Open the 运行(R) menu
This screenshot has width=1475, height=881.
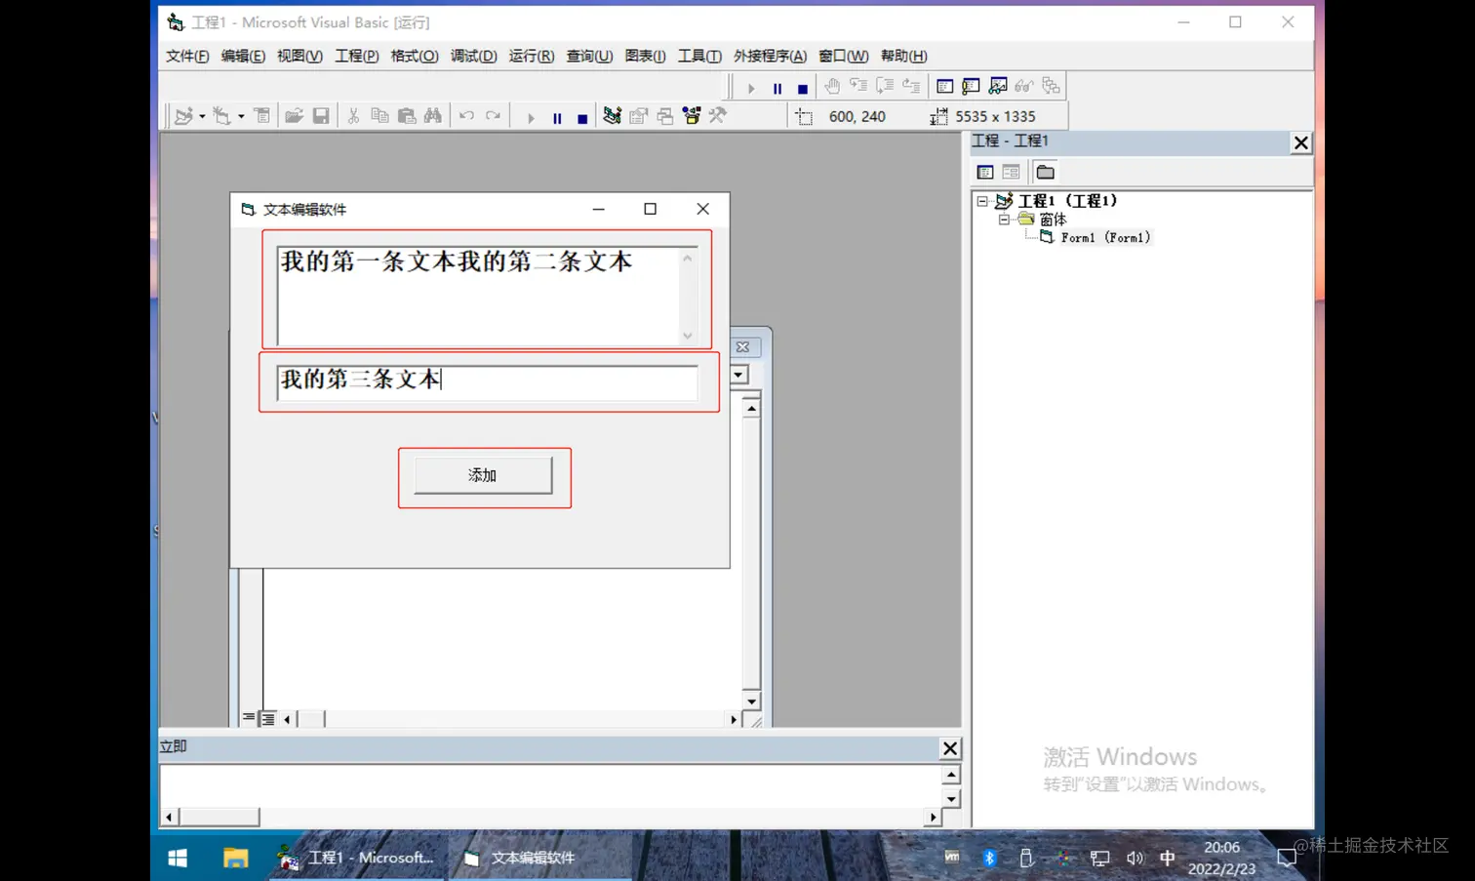(x=531, y=56)
